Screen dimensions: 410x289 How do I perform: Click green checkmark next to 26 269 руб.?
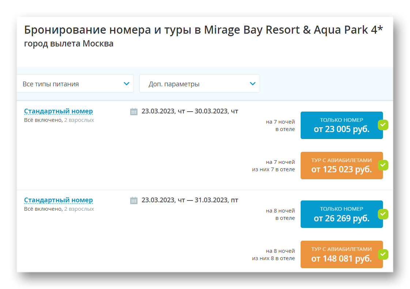[x=383, y=214]
